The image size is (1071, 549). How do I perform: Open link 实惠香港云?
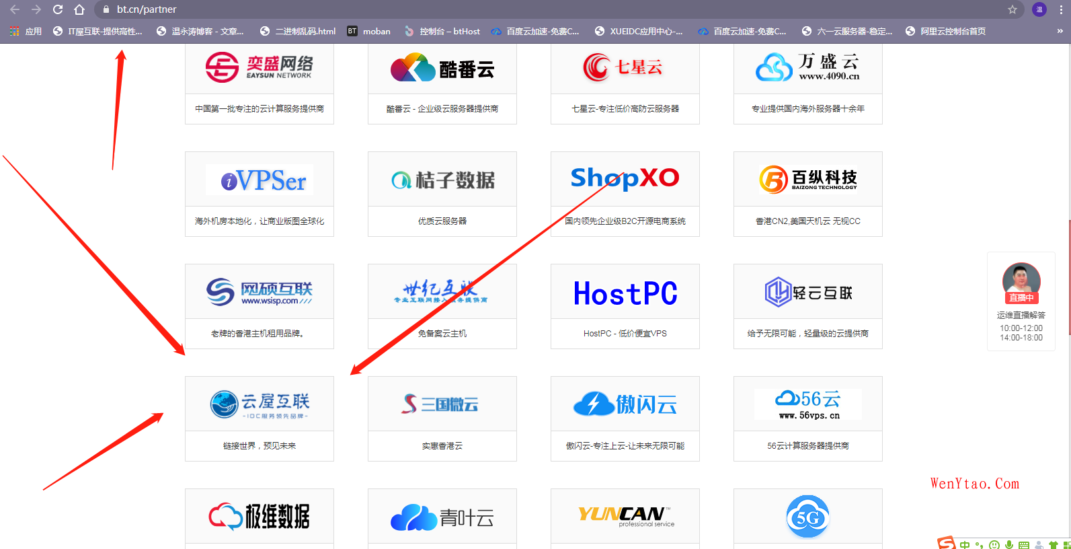coord(442,446)
